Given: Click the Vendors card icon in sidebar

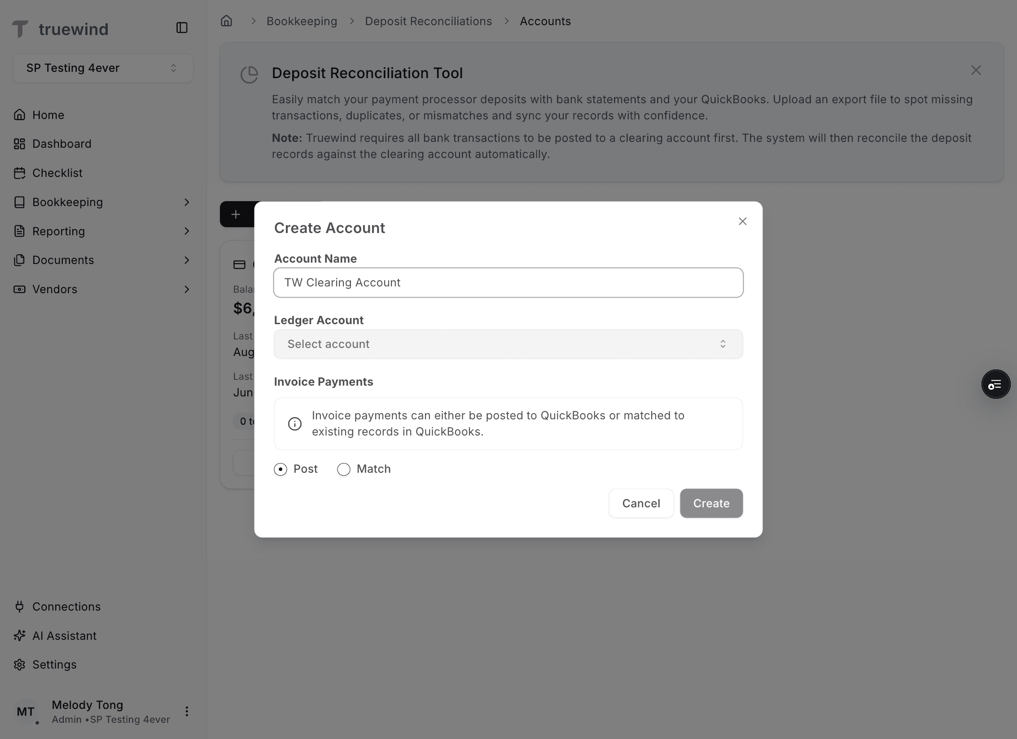Looking at the screenshot, I should pos(20,289).
